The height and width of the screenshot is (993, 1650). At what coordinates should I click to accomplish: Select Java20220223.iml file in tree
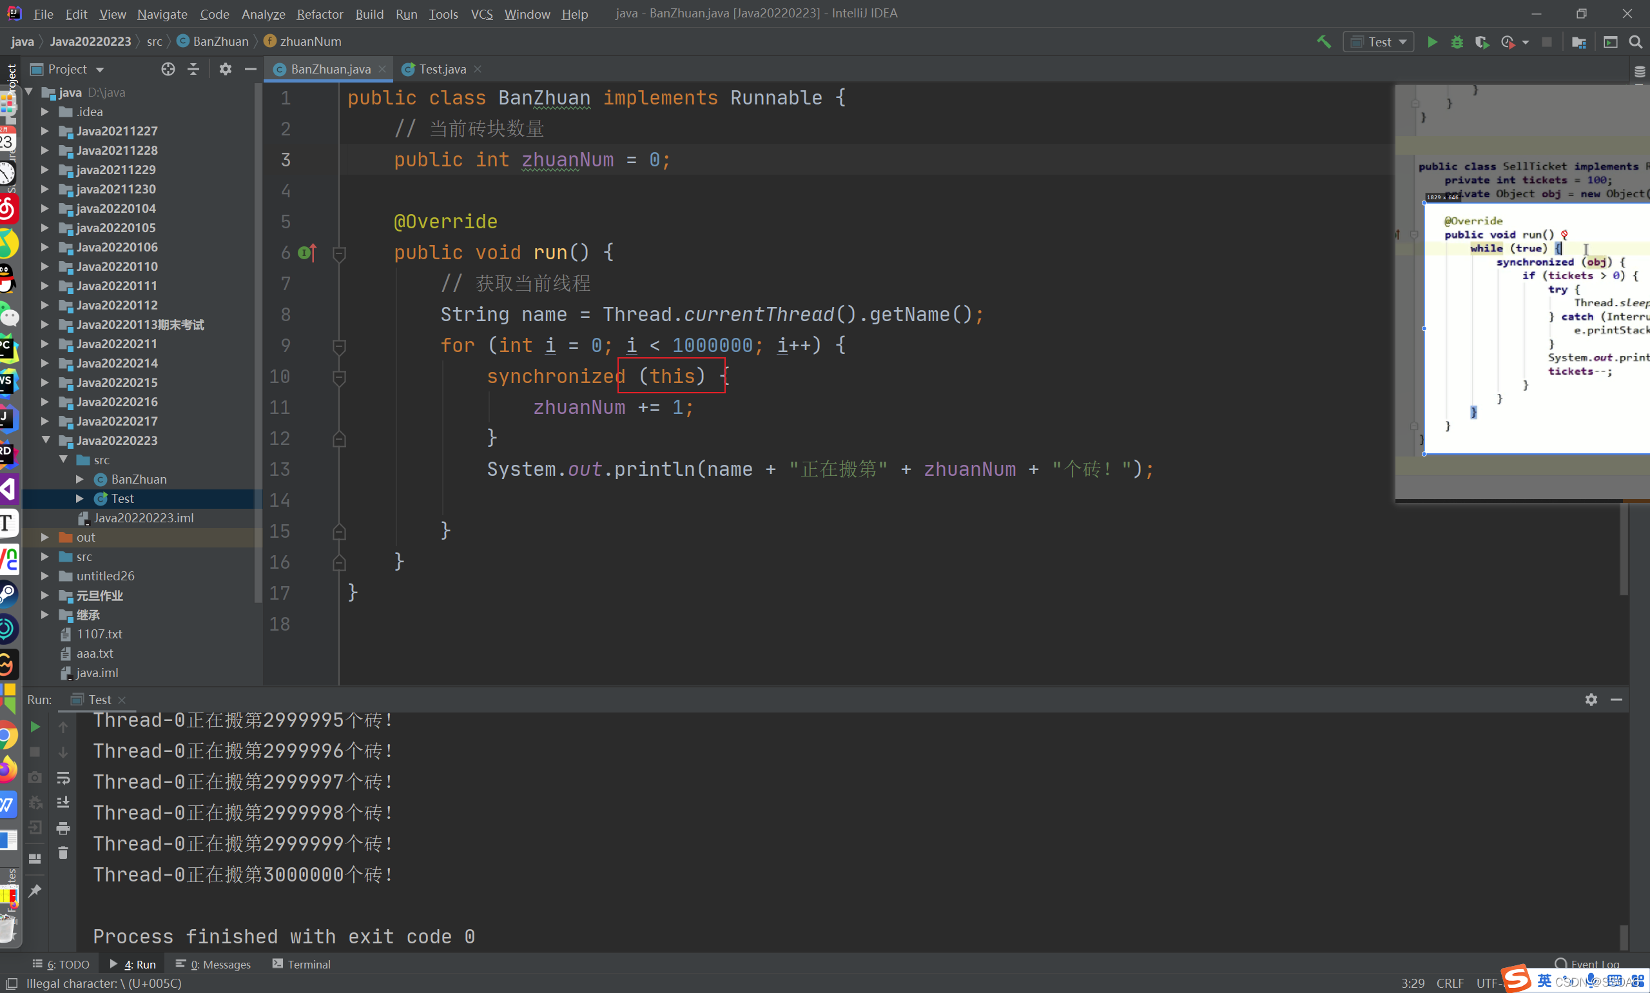[x=143, y=518]
